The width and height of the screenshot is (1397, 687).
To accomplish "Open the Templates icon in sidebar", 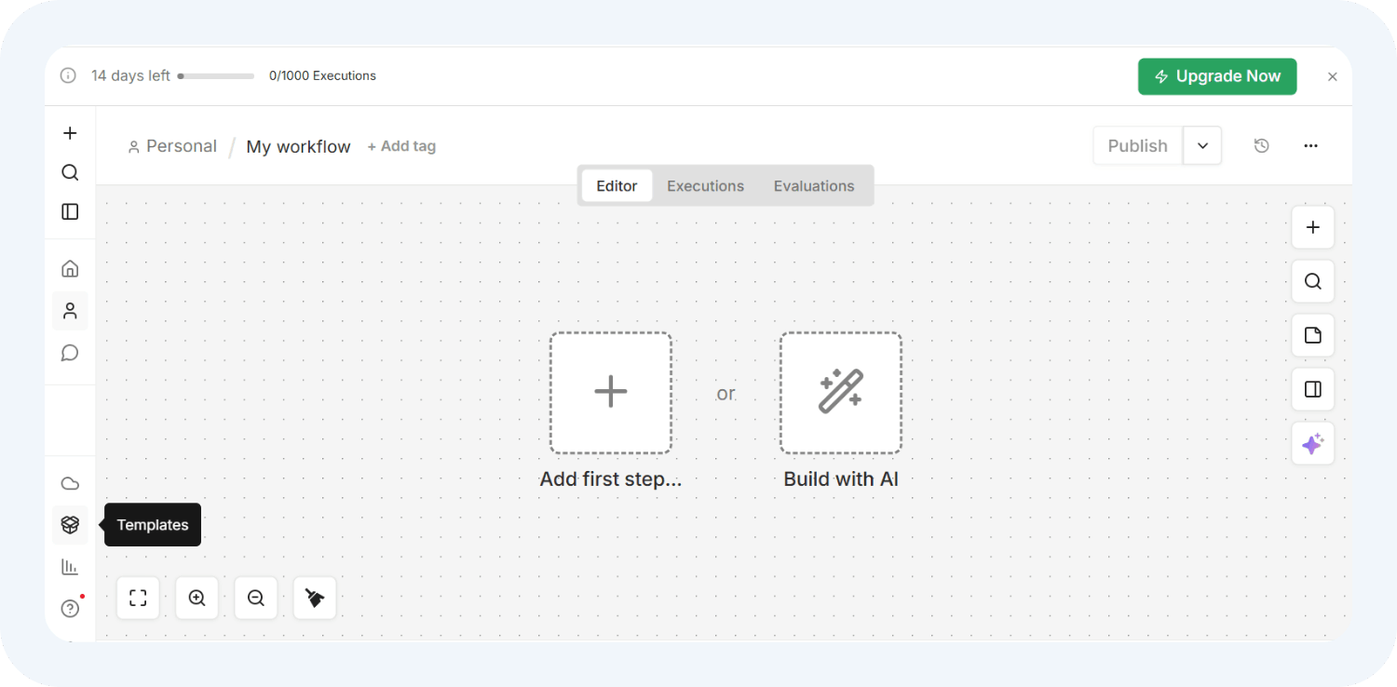I will (70, 525).
